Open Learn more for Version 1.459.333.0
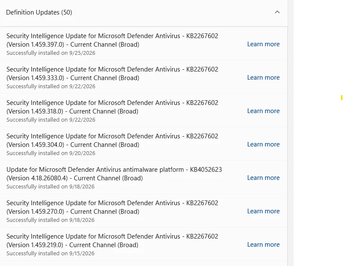The width and height of the screenshot is (343, 266). click(x=264, y=78)
